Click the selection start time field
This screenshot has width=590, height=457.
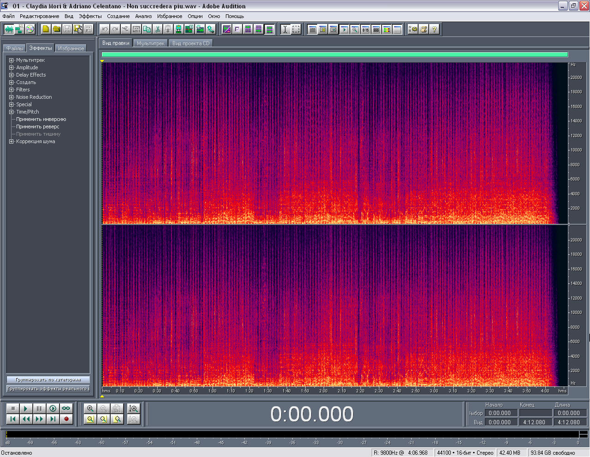[500, 413]
